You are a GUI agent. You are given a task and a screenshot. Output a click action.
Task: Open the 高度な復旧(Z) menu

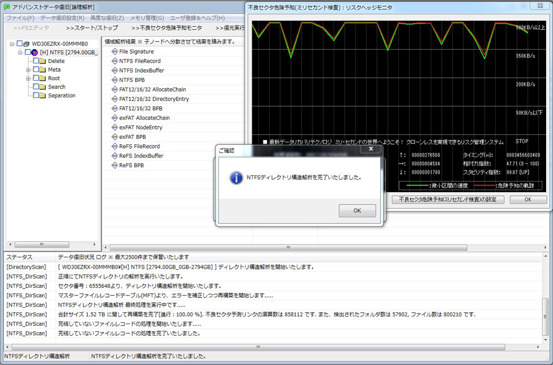107,18
